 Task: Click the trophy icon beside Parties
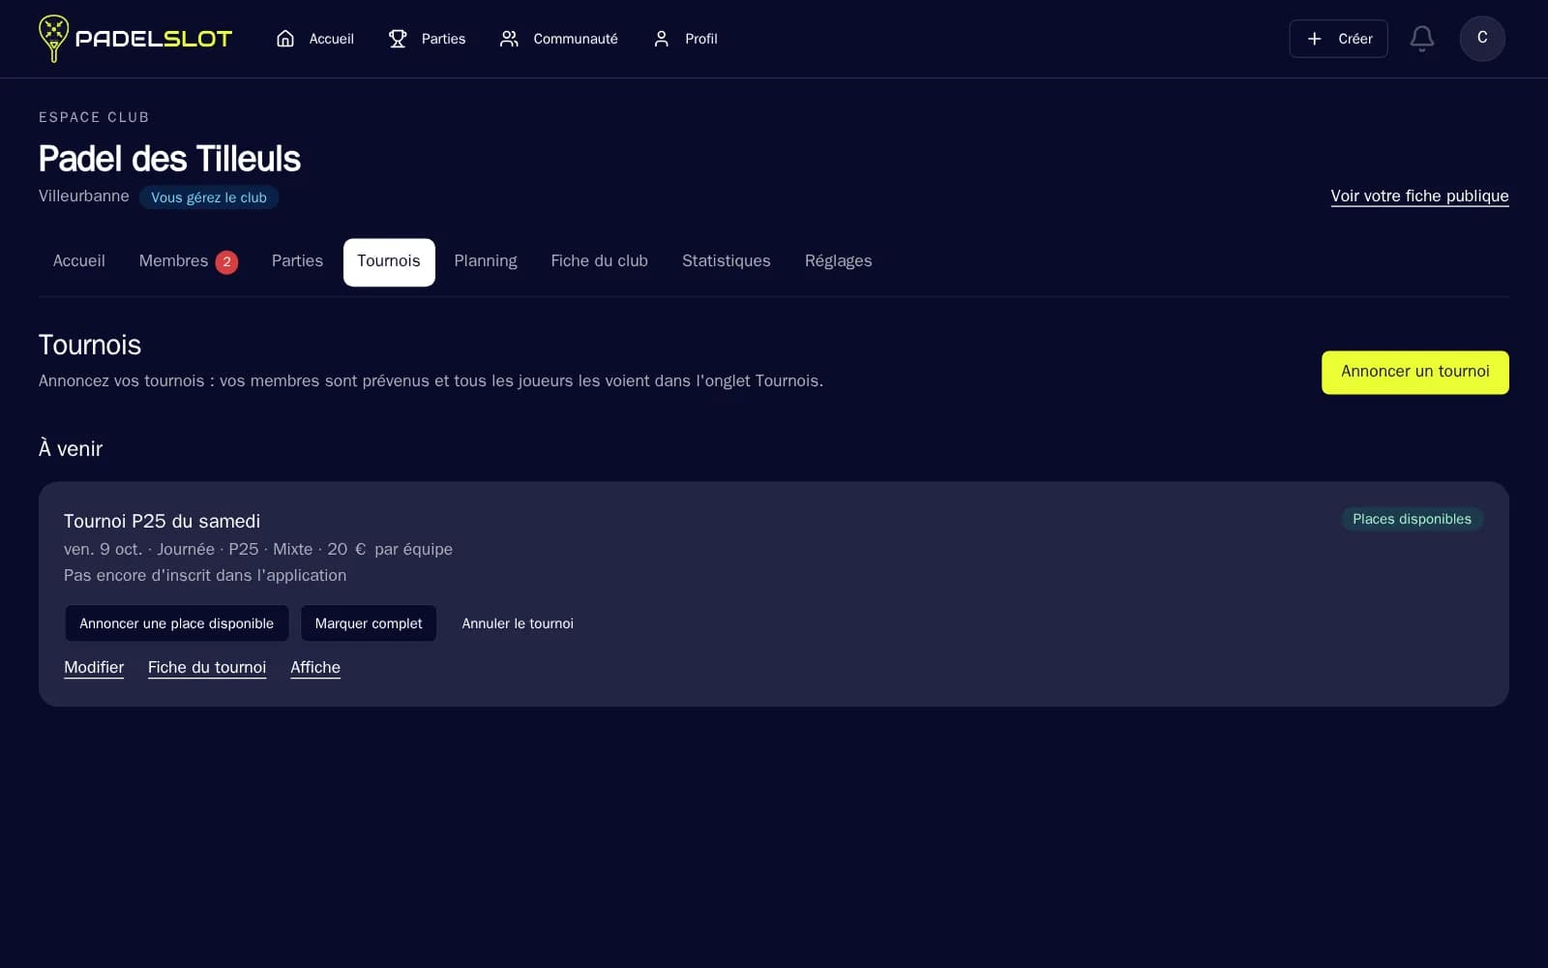pyautogui.click(x=398, y=39)
